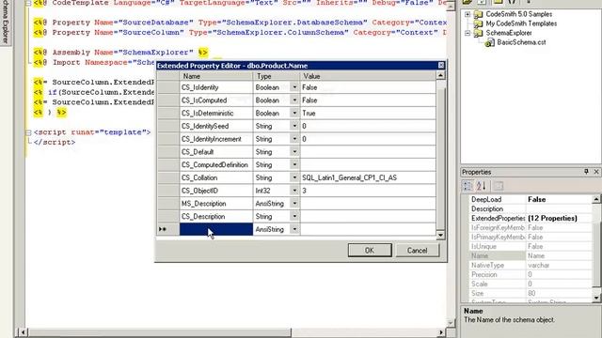602x338 pixels.
Task: Select the My CodeSmith Templates folder icon
Action: [x=478, y=23]
